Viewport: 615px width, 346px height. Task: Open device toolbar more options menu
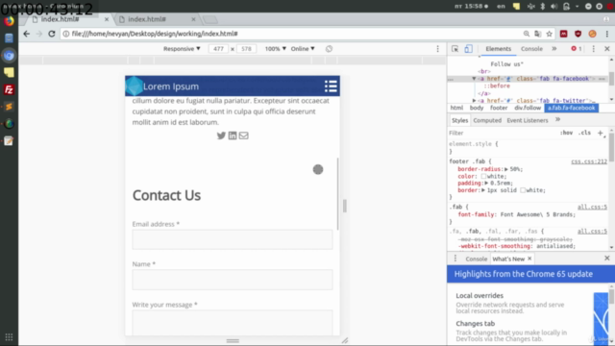point(438,49)
